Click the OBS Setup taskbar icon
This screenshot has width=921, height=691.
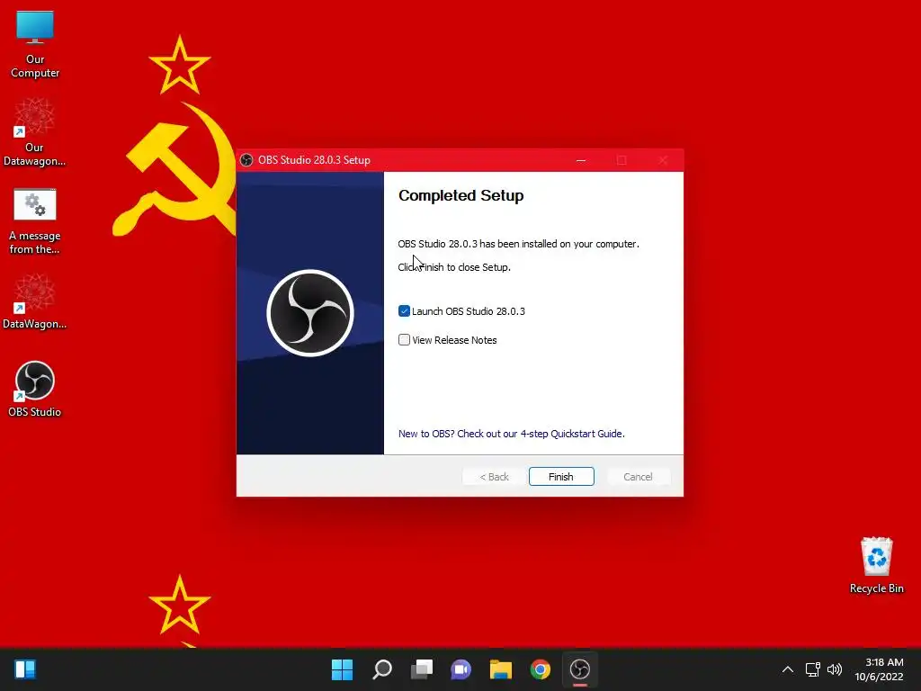pos(580,669)
